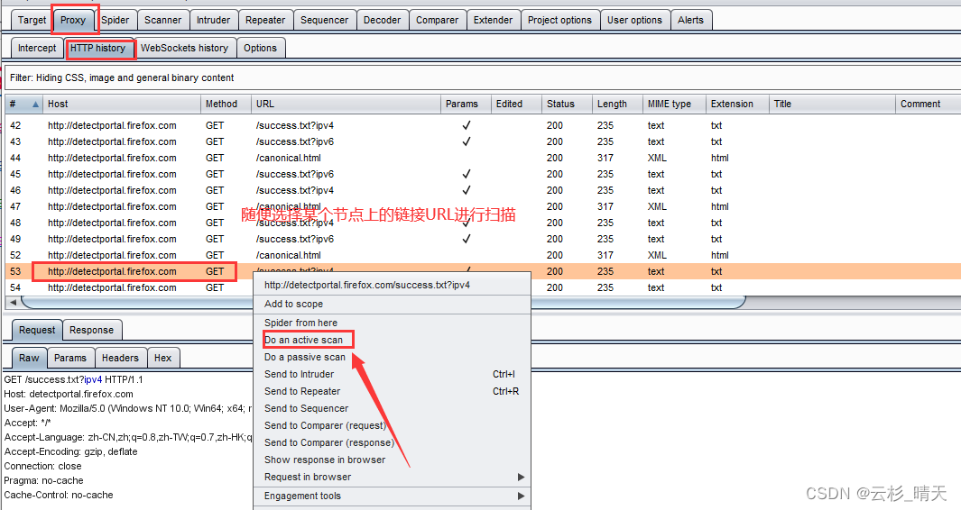
Task: Sort history by URL column header
Action: [x=346, y=105]
